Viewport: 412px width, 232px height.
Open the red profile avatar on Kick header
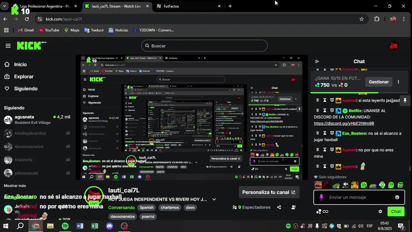click(x=393, y=46)
